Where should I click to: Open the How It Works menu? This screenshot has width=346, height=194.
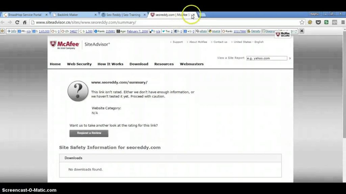point(110,64)
